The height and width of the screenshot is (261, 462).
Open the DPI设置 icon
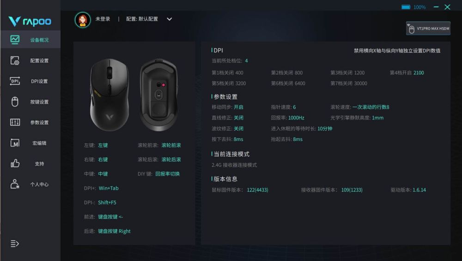point(15,81)
